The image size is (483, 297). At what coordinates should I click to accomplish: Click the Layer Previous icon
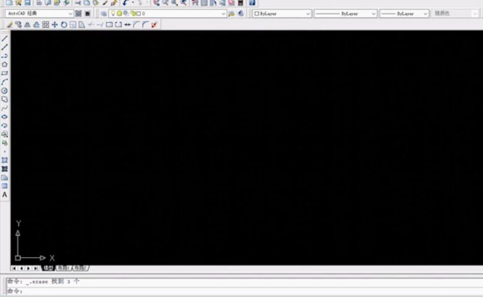241,14
